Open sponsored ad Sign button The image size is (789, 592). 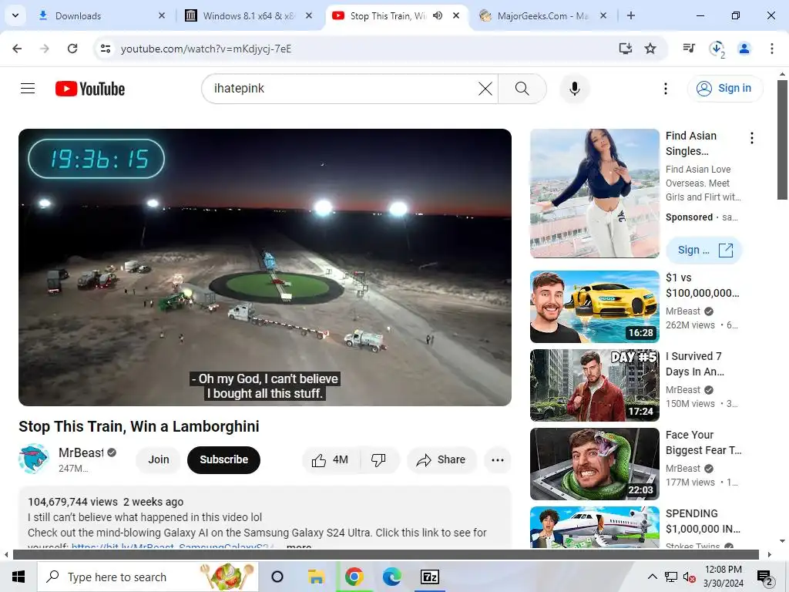(x=704, y=251)
